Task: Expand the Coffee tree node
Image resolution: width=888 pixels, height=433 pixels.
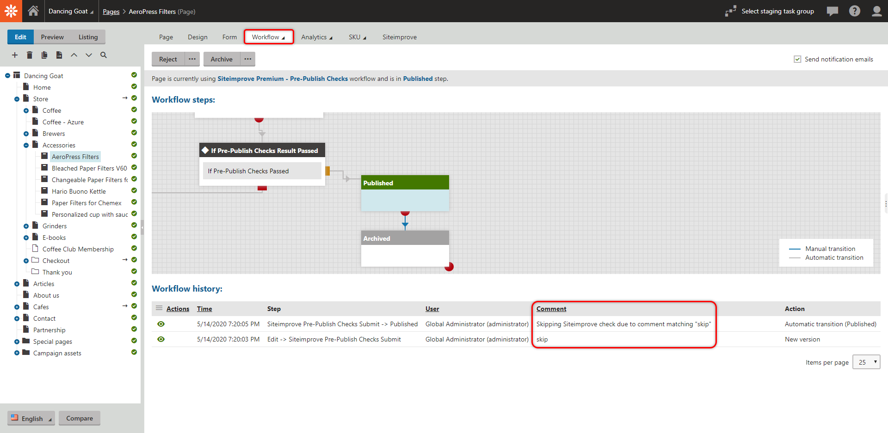Action: coord(26,110)
